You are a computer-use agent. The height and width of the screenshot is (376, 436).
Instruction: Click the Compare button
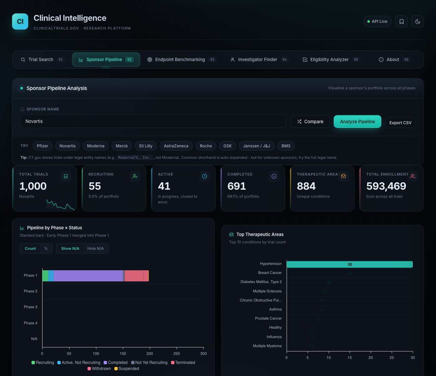point(310,122)
